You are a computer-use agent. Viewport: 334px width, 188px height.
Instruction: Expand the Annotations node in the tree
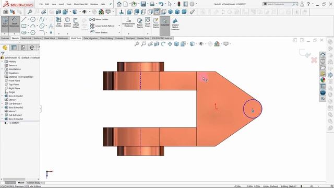point(2,69)
